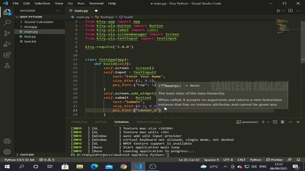Open the Help menu
305x171 pixels.
click(112, 3)
